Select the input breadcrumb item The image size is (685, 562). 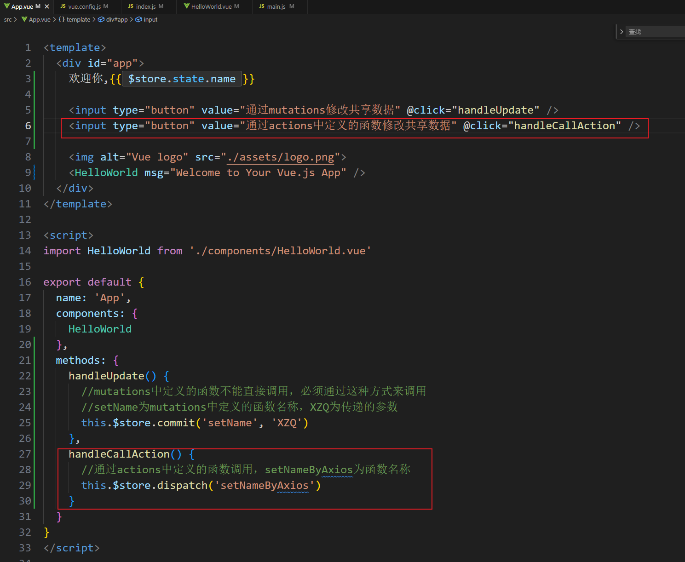pos(150,19)
